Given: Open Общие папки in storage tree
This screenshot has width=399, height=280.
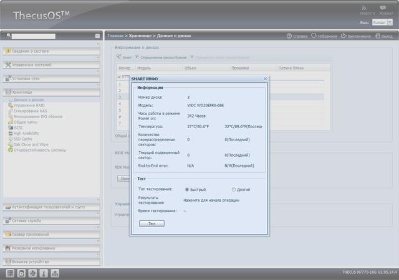Looking at the screenshot, I should click(x=25, y=122).
